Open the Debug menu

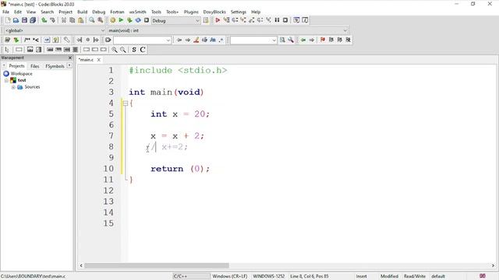coord(99,12)
